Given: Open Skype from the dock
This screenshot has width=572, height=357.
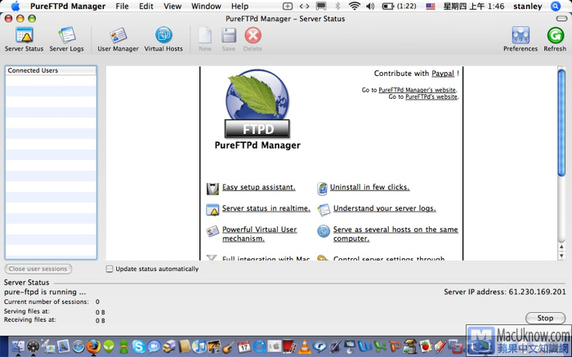Looking at the screenshot, I should [x=139, y=346].
